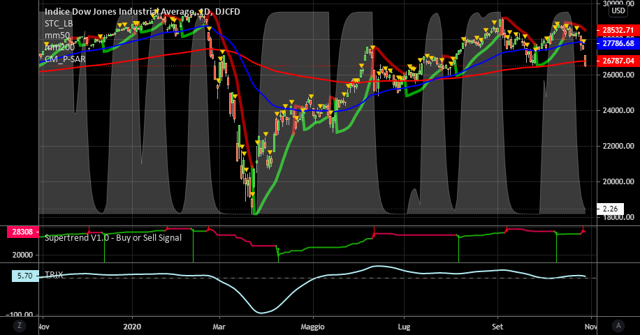Click the red 26787.04 price label
The height and width of the screenshot is (335, 640).
click(x=618, y=61)
